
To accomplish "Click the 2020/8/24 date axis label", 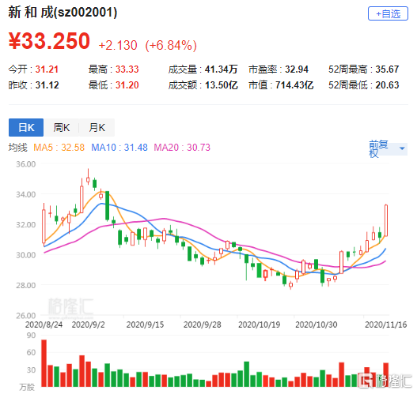I will [x=44, y=325].
